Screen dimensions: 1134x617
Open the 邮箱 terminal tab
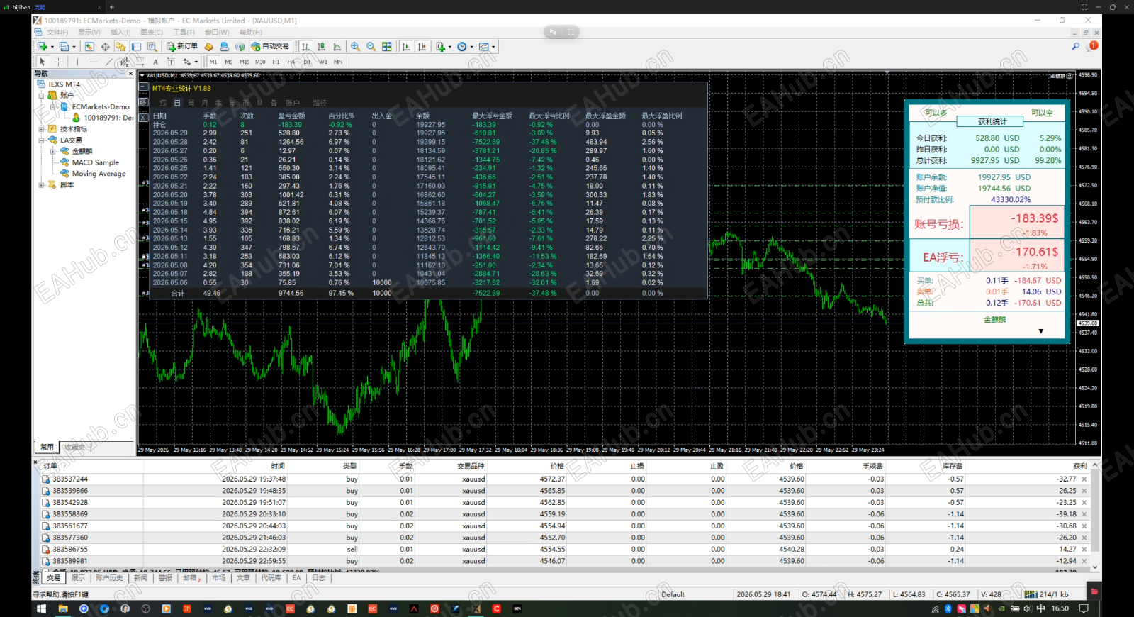coord(191,578)
